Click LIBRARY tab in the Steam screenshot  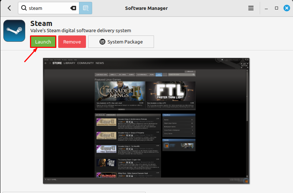[x=70, y=63]
